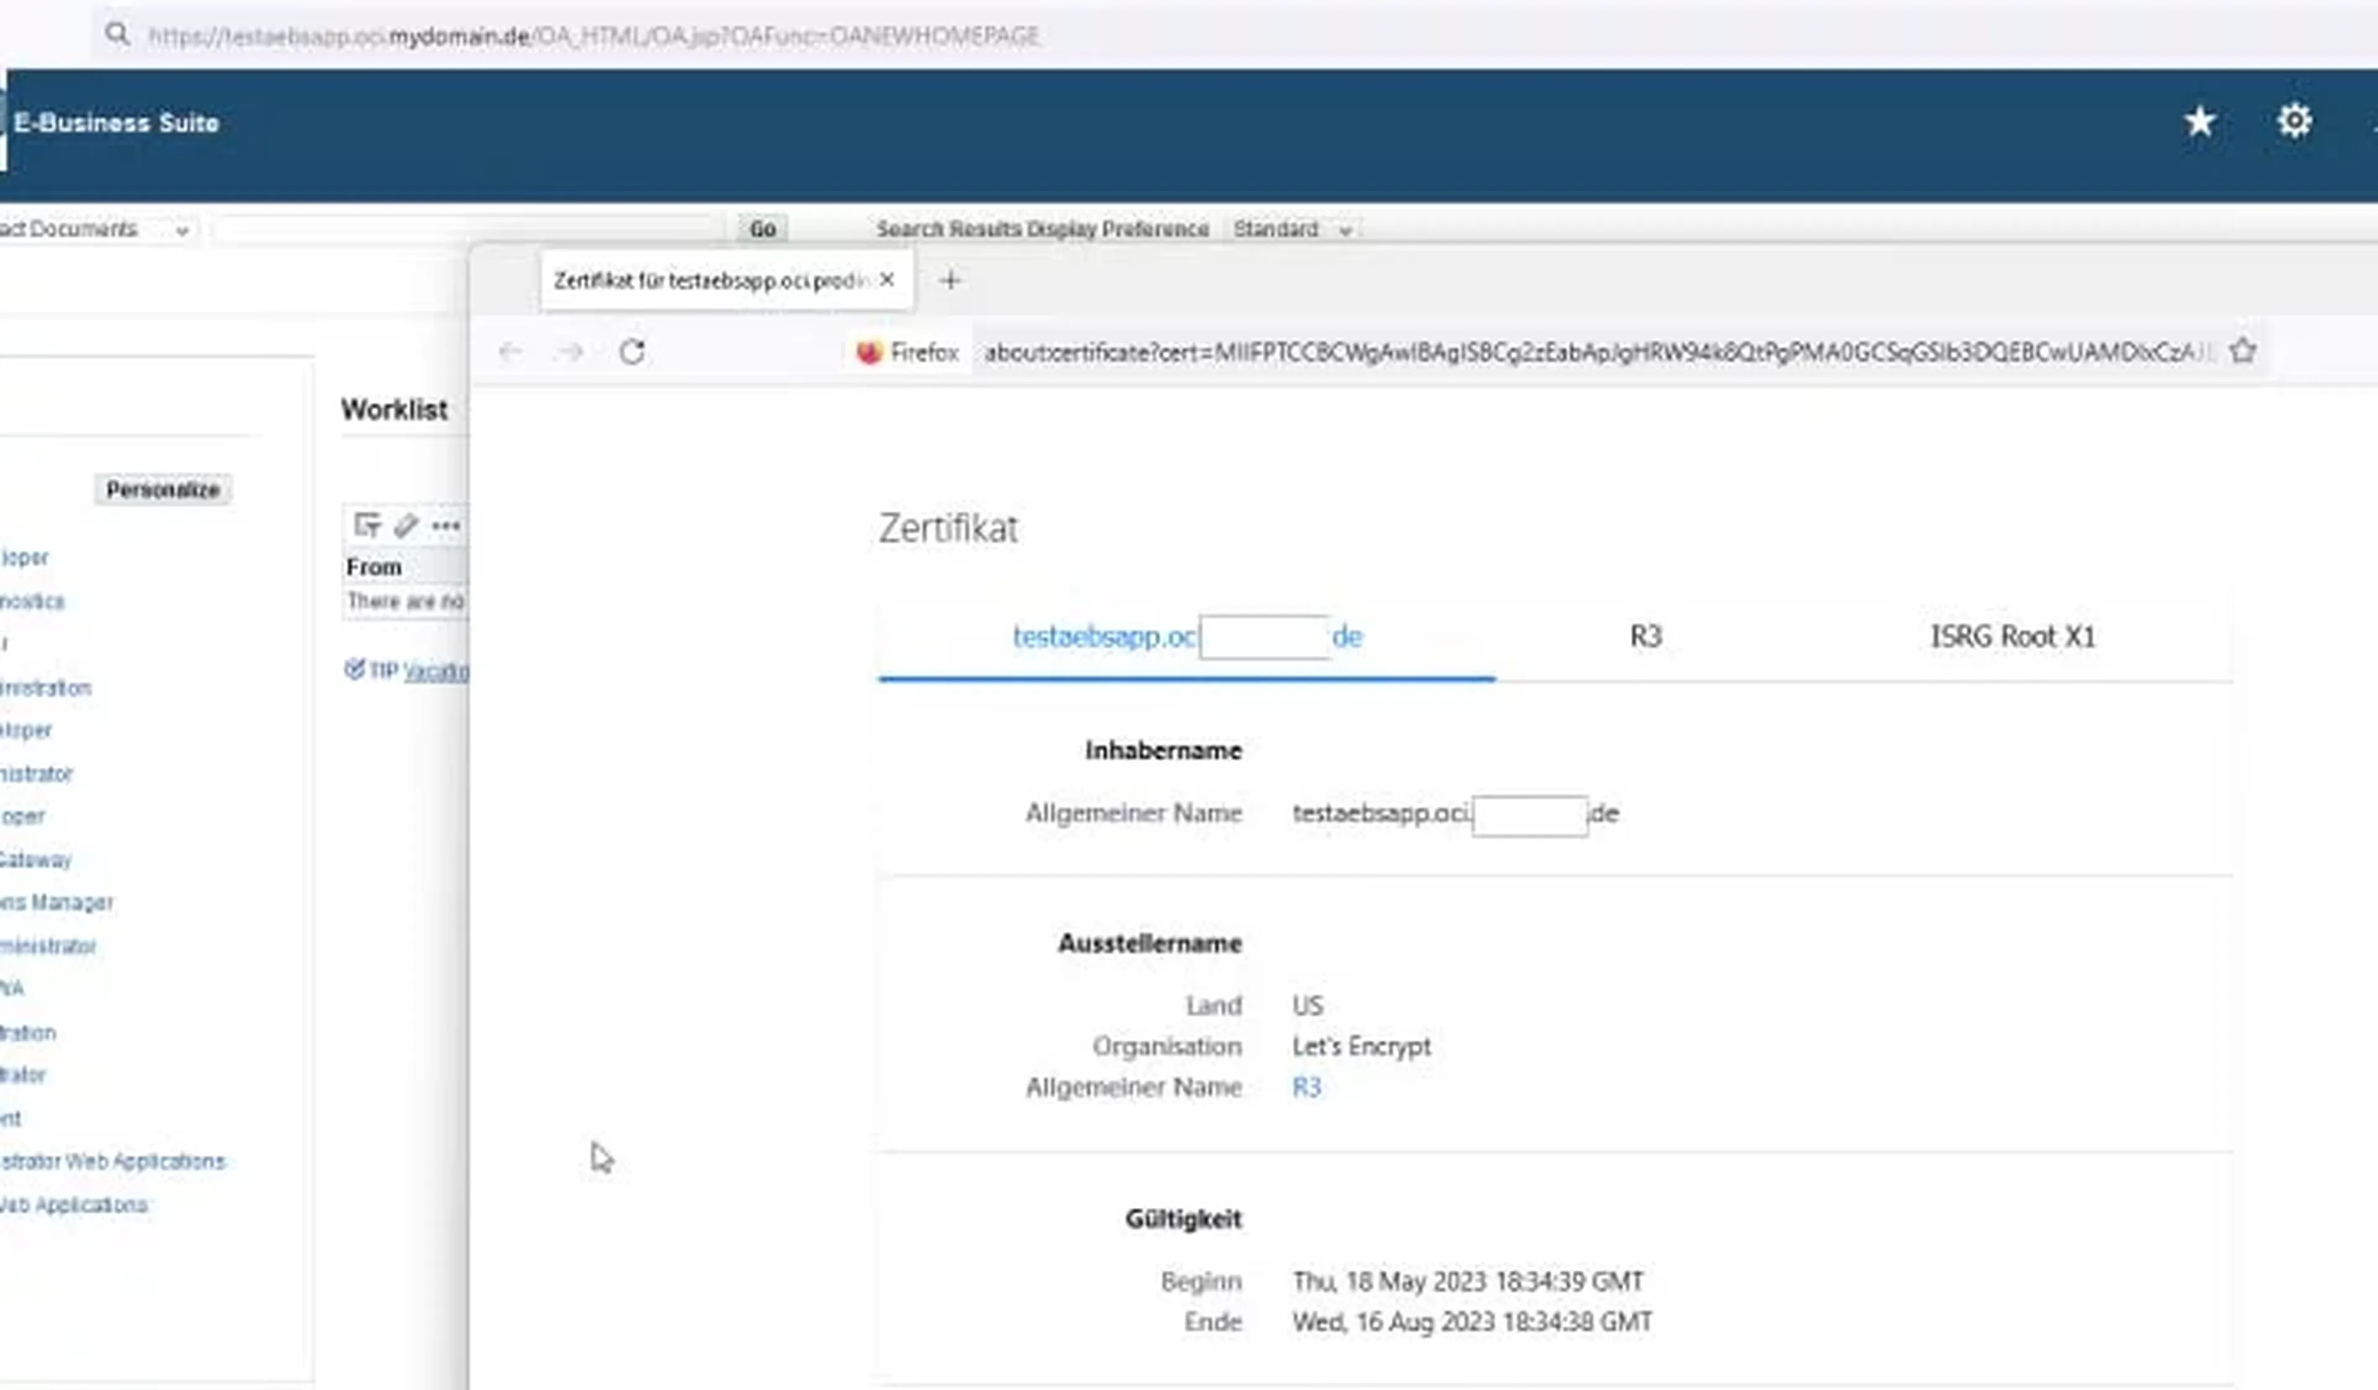Click the Zertifikat page heading

click(x=948, y=528)
